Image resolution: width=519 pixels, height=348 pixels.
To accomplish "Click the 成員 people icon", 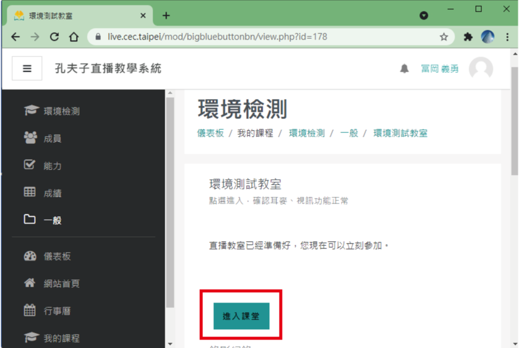I will [x=30, y=137].
